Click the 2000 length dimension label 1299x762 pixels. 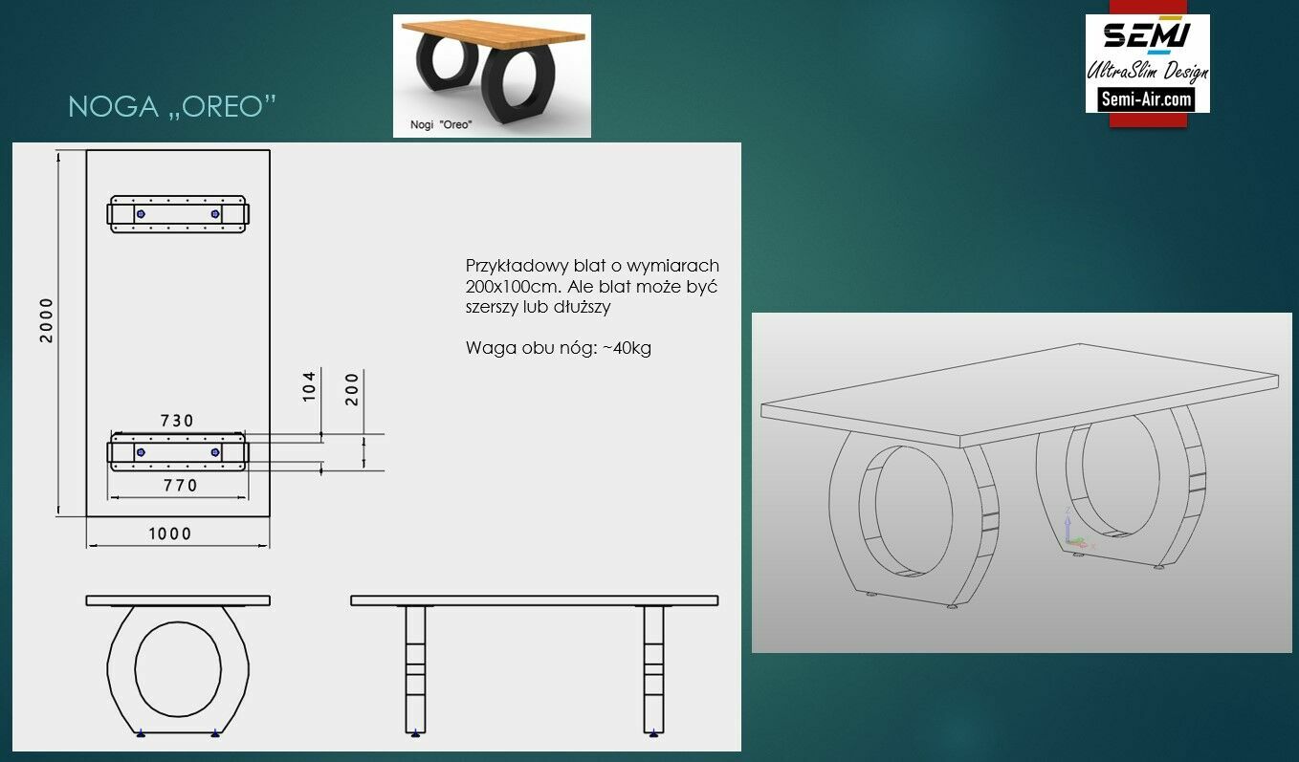[x=47, y=320]
